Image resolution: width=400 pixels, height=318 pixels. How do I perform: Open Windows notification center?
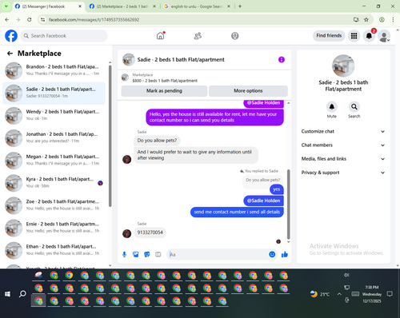(x=390, y=294)
